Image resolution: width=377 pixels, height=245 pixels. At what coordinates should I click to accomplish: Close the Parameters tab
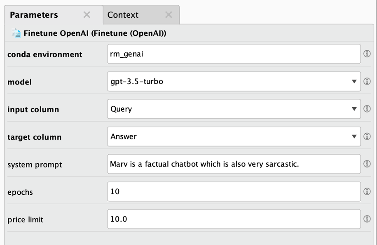87,14
